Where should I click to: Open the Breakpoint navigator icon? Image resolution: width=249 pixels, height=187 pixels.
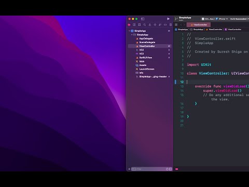tap(165, 25)
